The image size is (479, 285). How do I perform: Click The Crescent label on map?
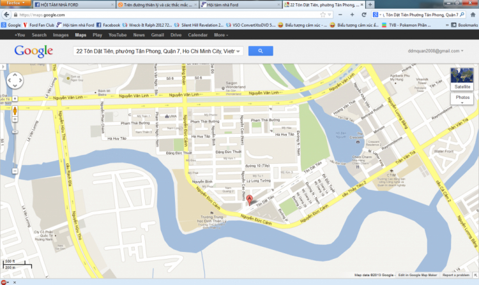click(x=357, y=136)
